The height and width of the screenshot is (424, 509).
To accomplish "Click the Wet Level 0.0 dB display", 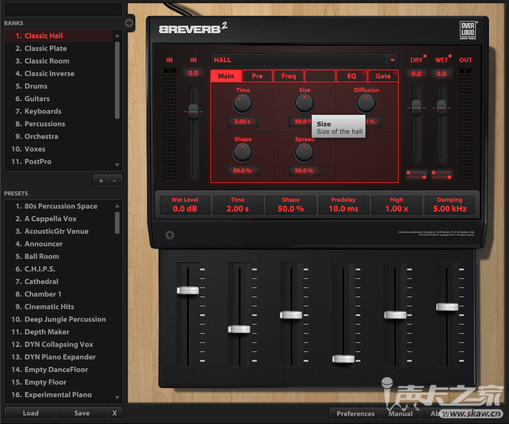I will 185,205.
